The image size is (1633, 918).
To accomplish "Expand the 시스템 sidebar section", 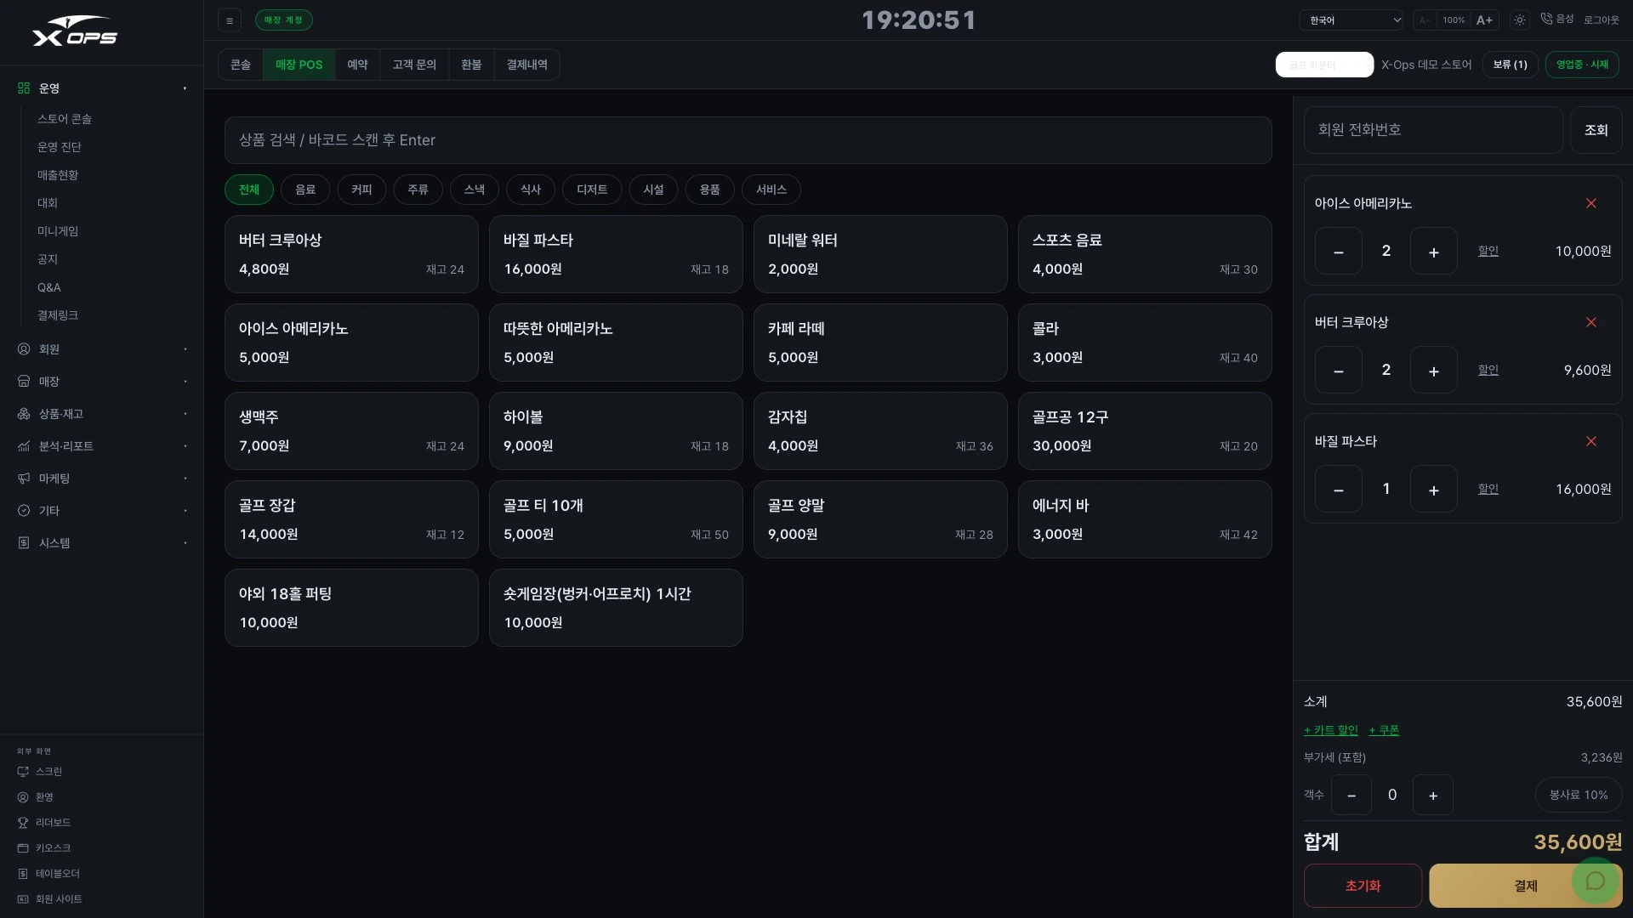I will point(102,543).
